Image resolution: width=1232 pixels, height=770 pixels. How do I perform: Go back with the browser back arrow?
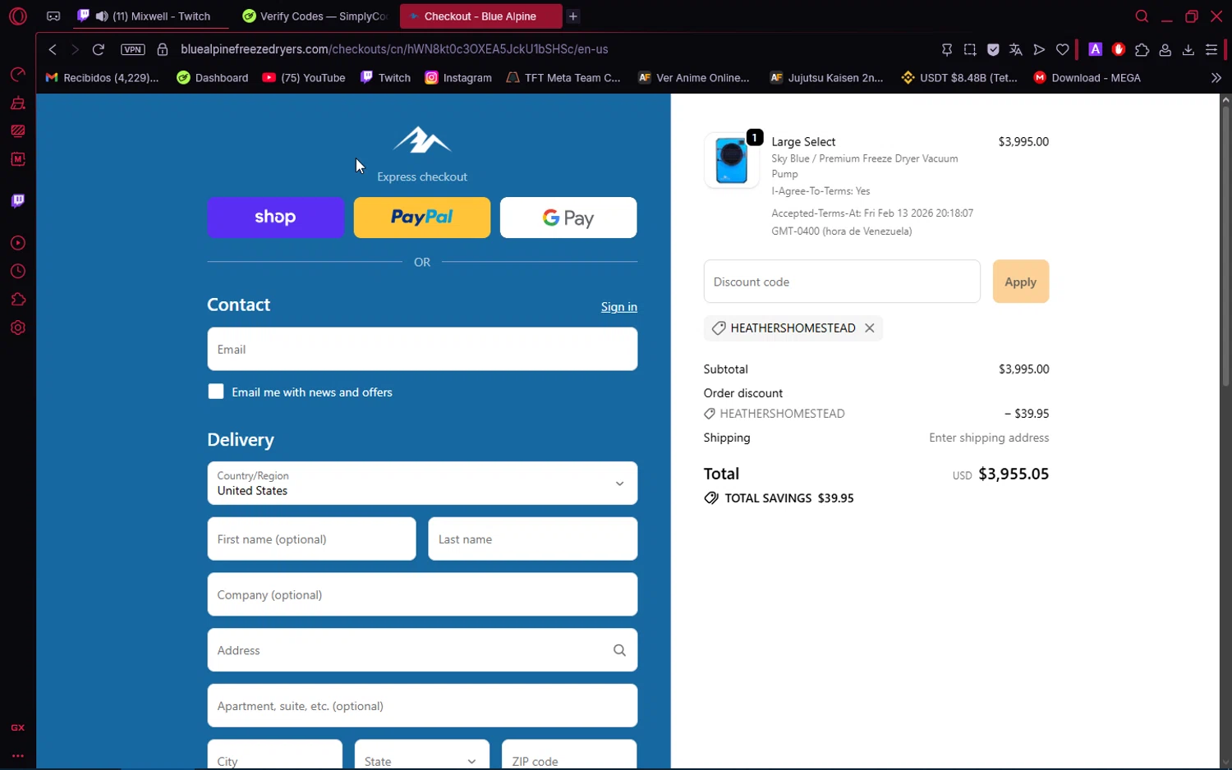[x=53, y=49]
